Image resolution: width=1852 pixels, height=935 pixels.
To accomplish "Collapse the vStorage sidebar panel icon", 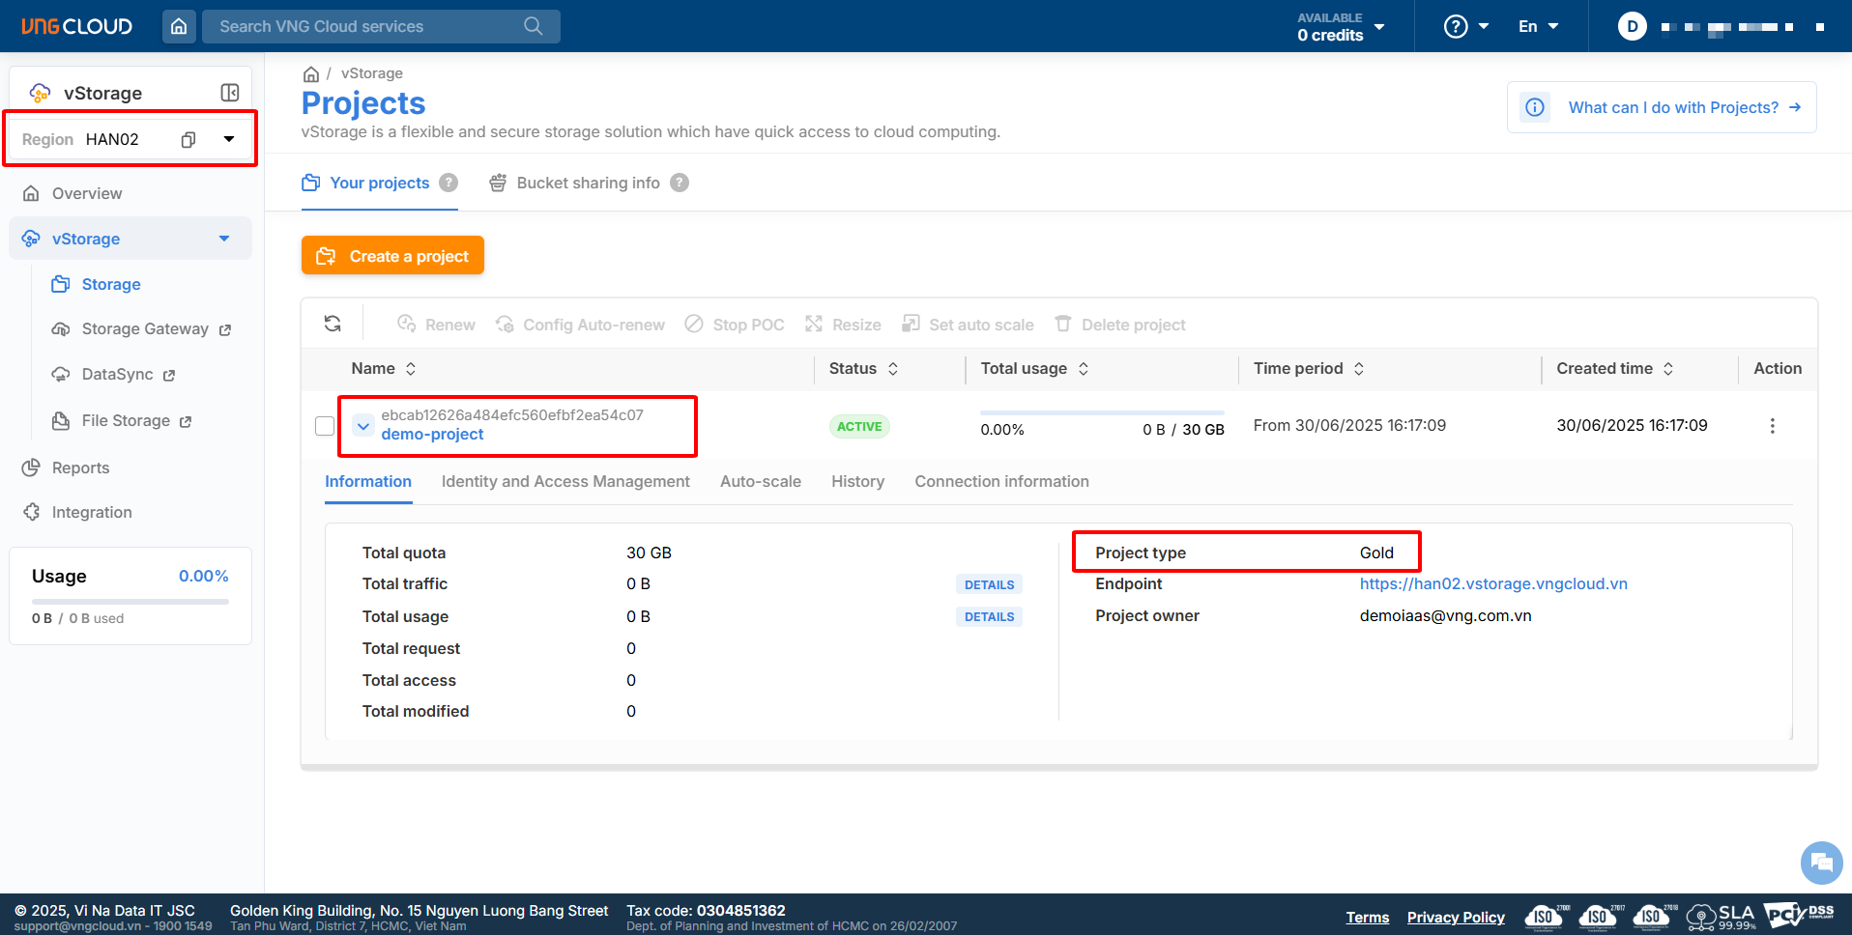I will pos(230,93).
